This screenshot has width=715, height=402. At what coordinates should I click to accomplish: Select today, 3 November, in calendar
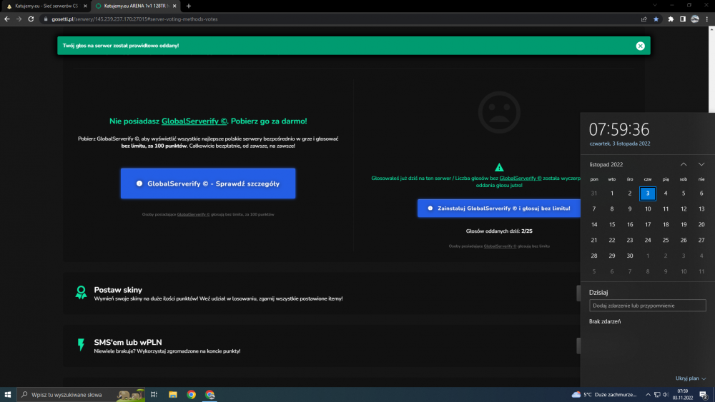(648, 194)
